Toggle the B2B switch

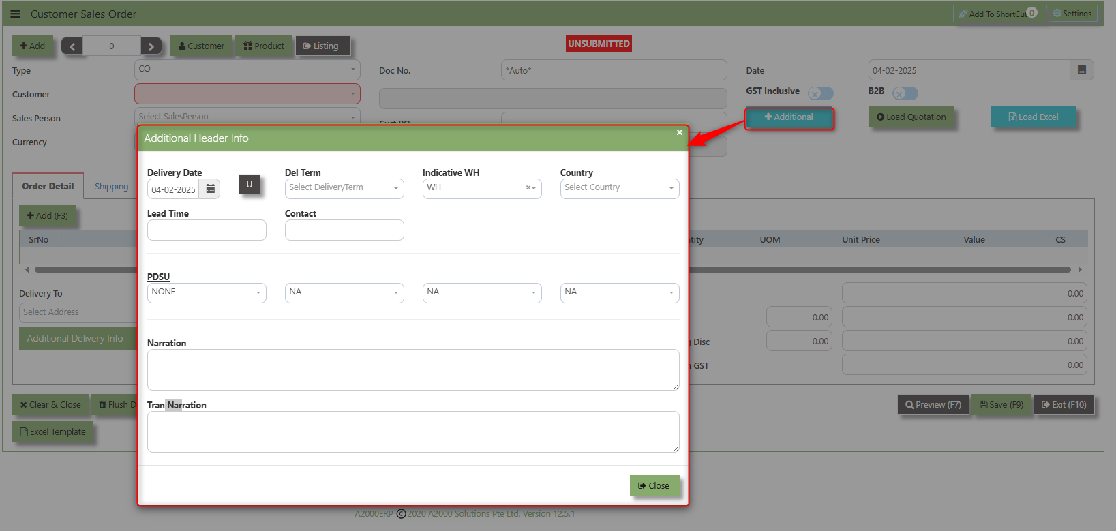click(905, 93)
